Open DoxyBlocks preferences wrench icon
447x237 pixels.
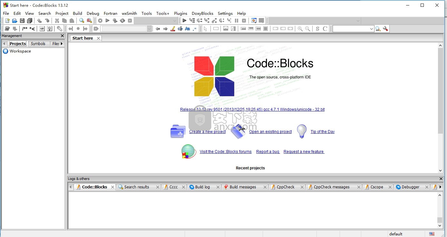click(x=59, y=29)
